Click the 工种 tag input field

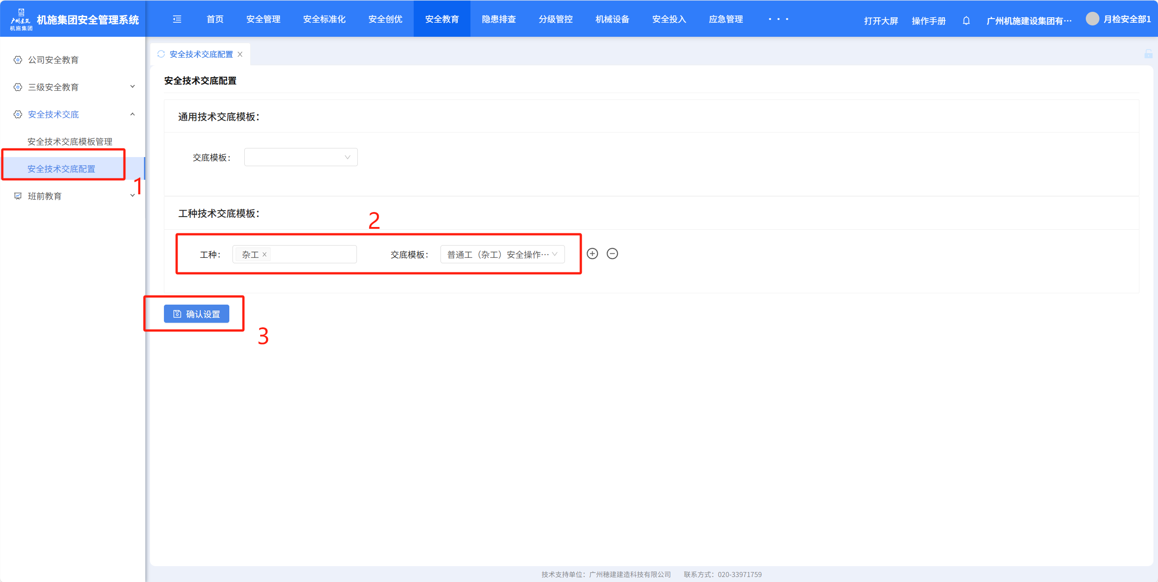tap(313, 254)
